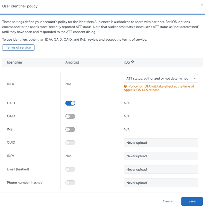Viewport: 205px width, 210px height.
Task: Open the Terms of service
Action: pyautogui.click(x=18, y=47)
